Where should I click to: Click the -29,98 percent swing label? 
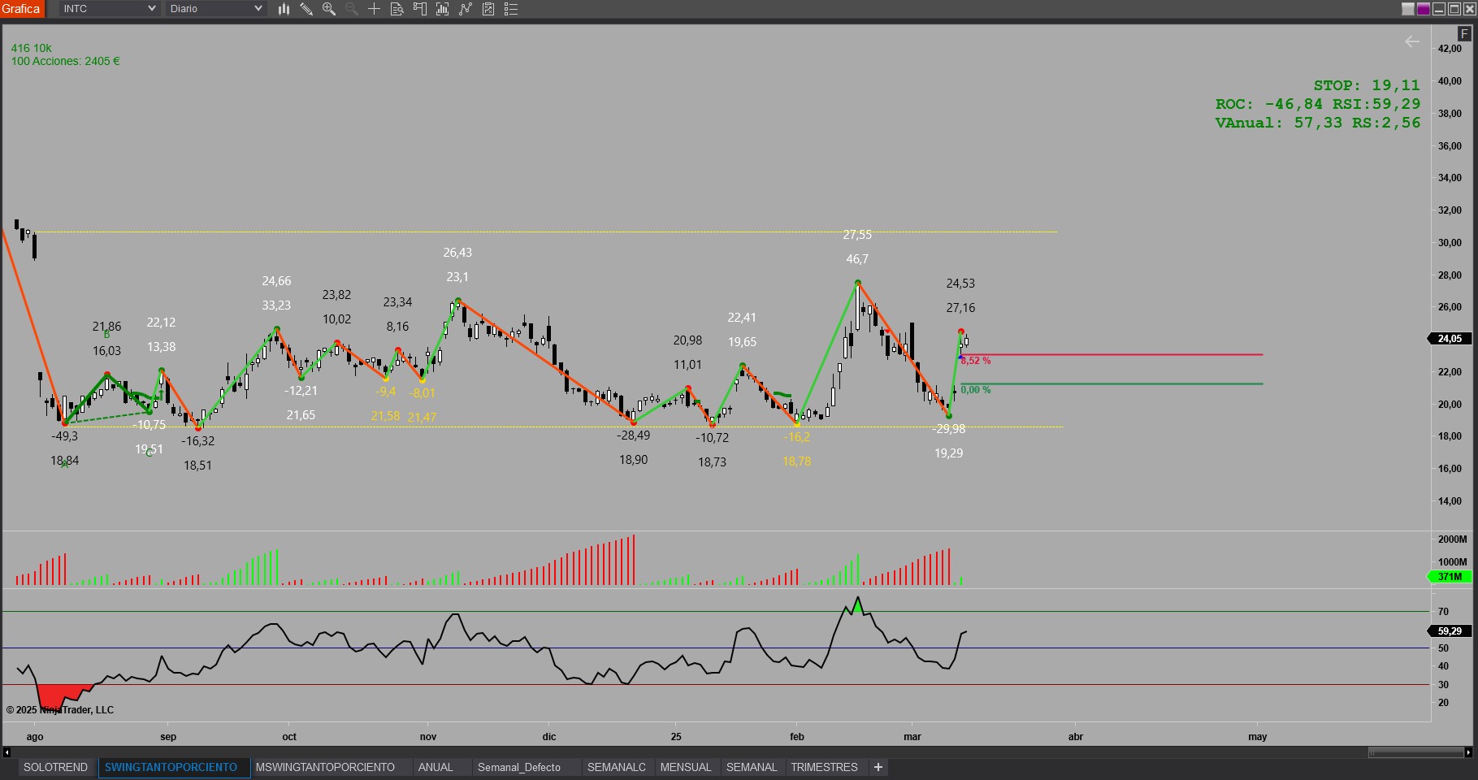(948, 429)
